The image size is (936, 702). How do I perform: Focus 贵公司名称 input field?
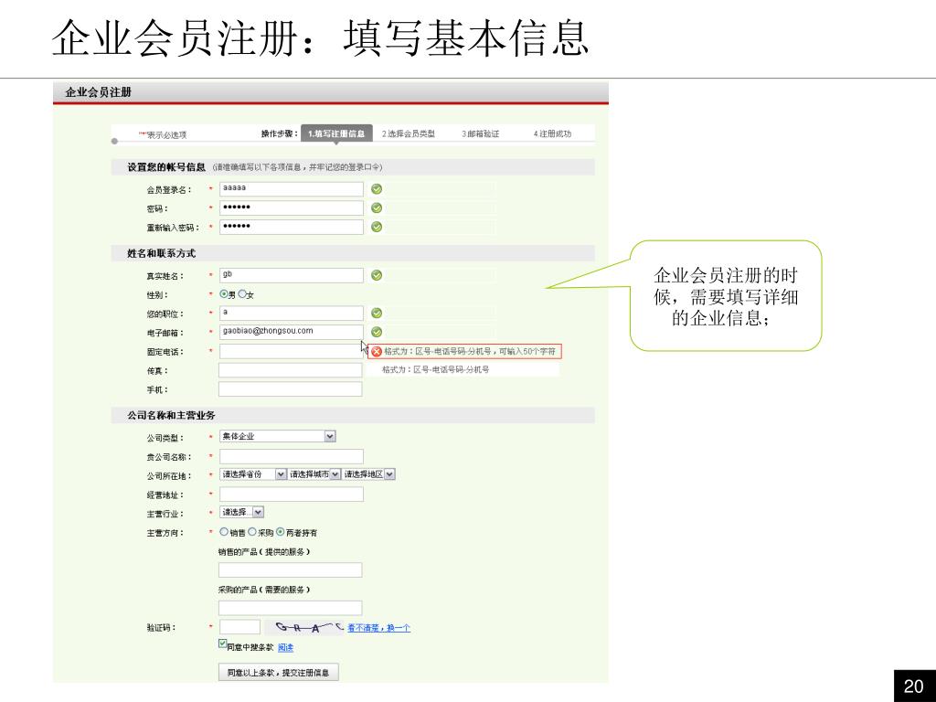click(292, 457)
